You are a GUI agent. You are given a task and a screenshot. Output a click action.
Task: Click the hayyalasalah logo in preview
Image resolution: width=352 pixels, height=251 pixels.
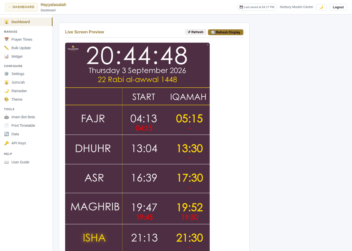pos(73,48)
